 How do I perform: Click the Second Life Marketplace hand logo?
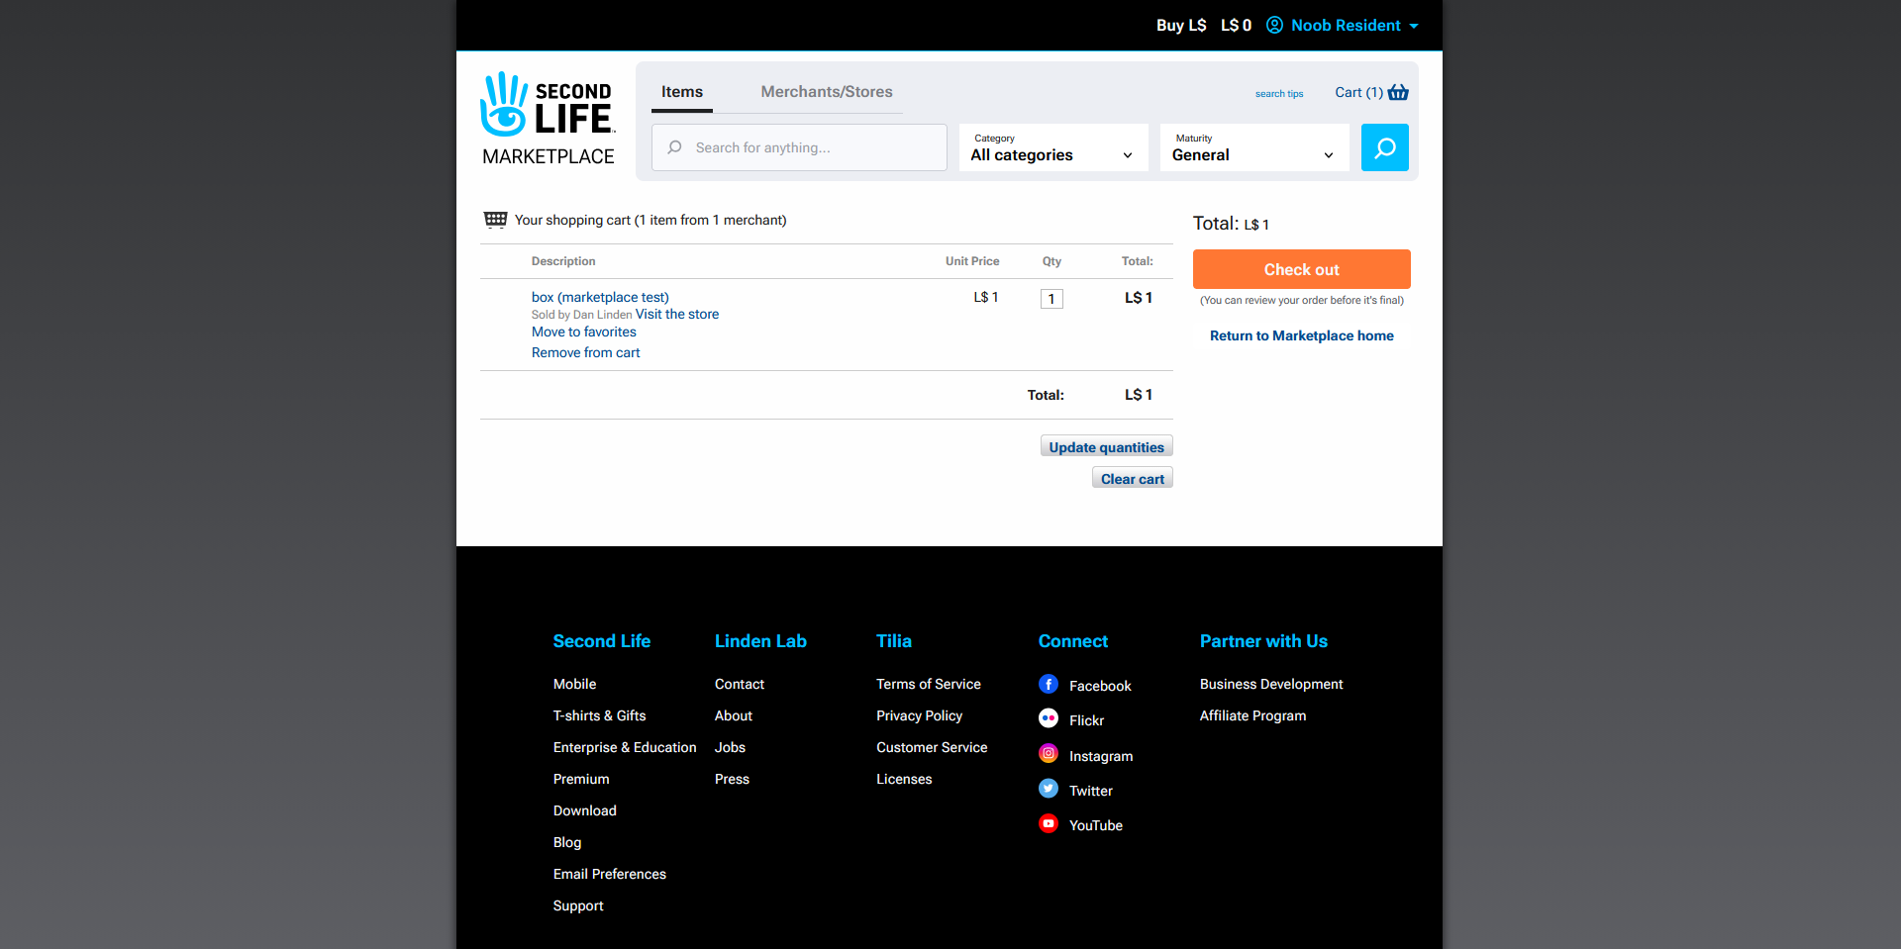(504, 105)
